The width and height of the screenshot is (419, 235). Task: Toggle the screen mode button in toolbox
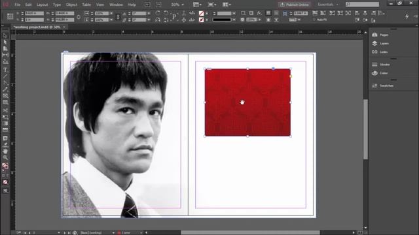point(5,191)
